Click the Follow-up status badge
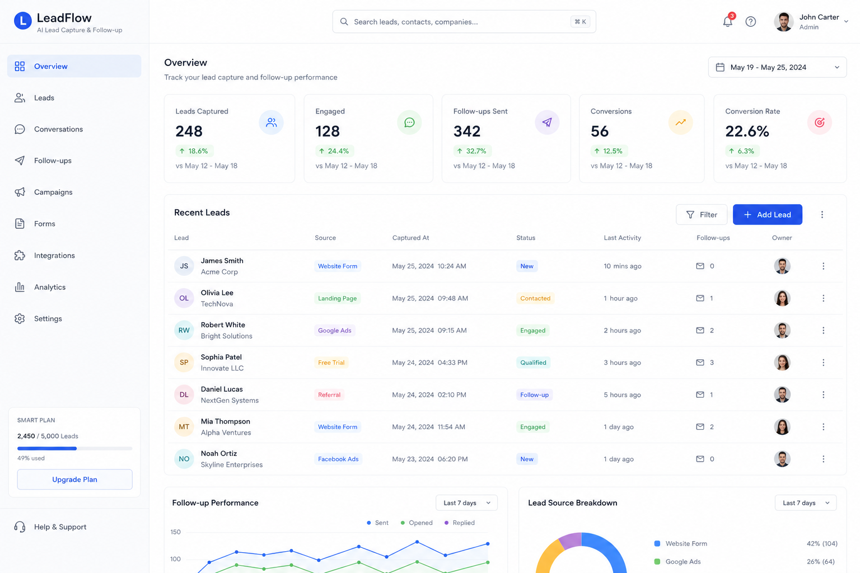860x573 pixels. [x=534, y=395]
